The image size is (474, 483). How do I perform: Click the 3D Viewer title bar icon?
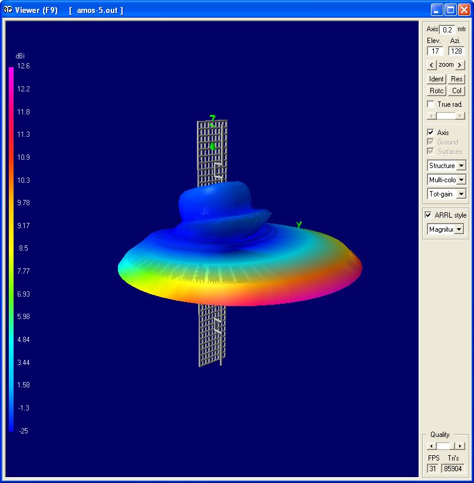pos(8,10)
